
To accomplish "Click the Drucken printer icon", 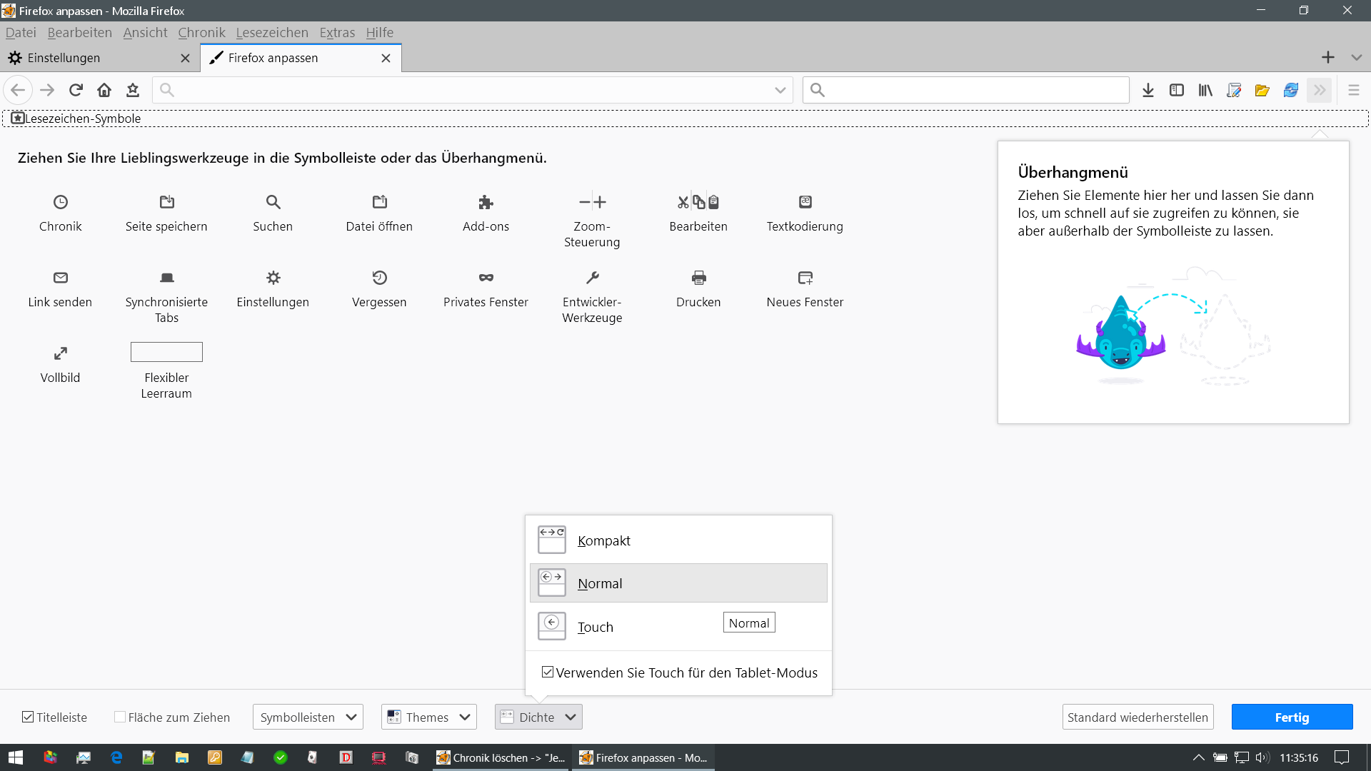I will [698, 278].
